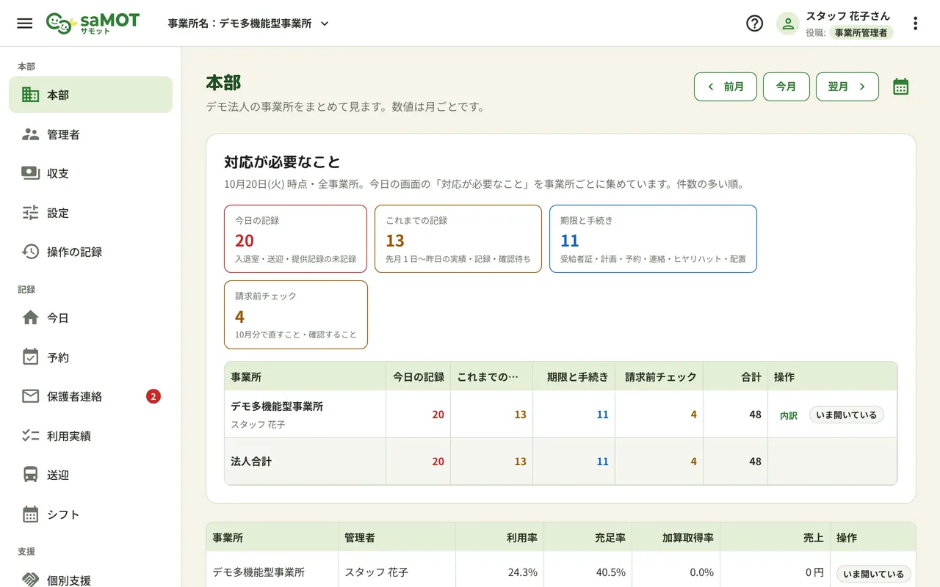The width and height of the screenshot is (940, 587).
Task: Go to next month with 翌月
Action: (847, 87)
